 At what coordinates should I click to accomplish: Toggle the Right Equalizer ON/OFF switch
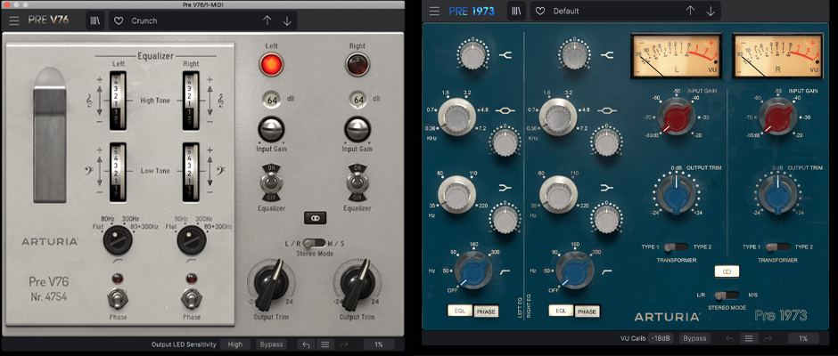click(357, 182)
